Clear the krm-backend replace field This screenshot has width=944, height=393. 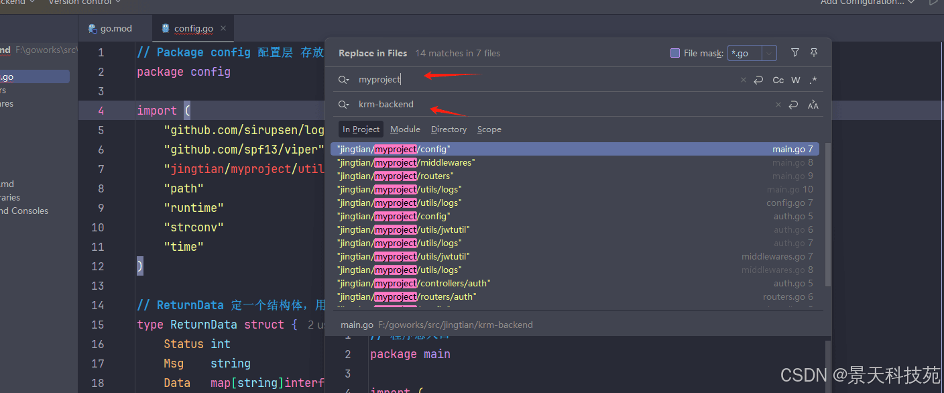(778, 105)
